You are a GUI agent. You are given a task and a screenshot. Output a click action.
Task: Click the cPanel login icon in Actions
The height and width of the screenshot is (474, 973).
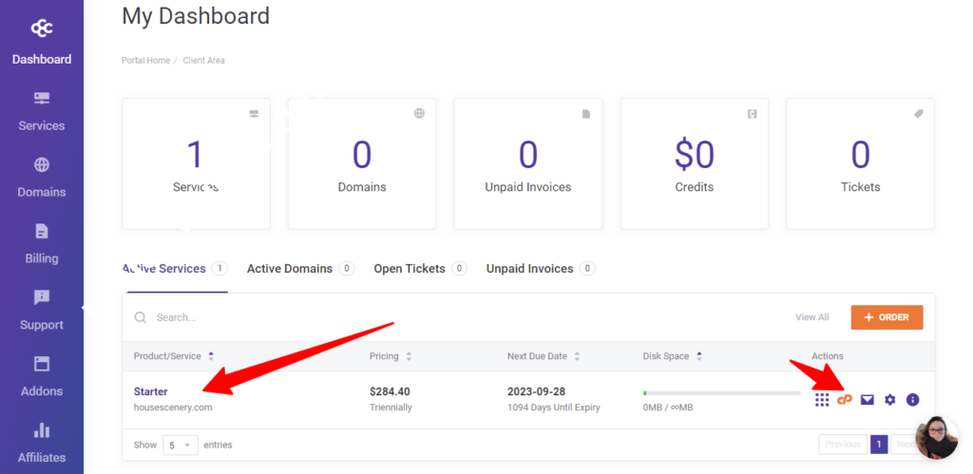tap(845, 400)
